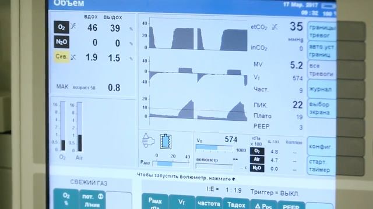Viewport: 373px width, 209px height.
Task: Tap the date 17 Мар. 2017
Action: [301, 5]
